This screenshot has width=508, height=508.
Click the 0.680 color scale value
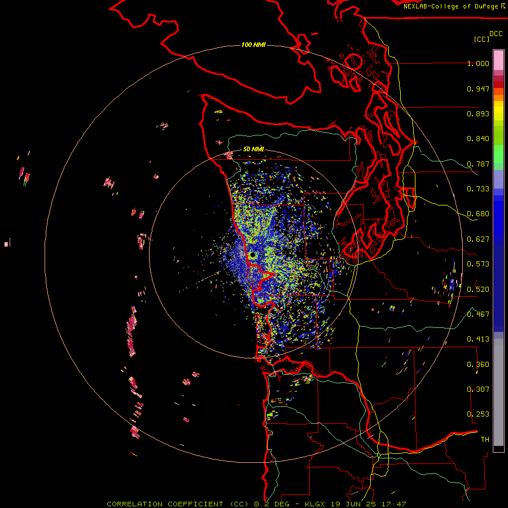tap(478, 214)
